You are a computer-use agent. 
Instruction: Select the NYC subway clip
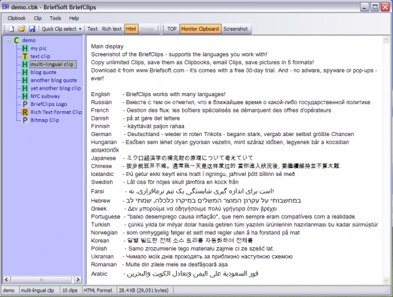point(45,96)
